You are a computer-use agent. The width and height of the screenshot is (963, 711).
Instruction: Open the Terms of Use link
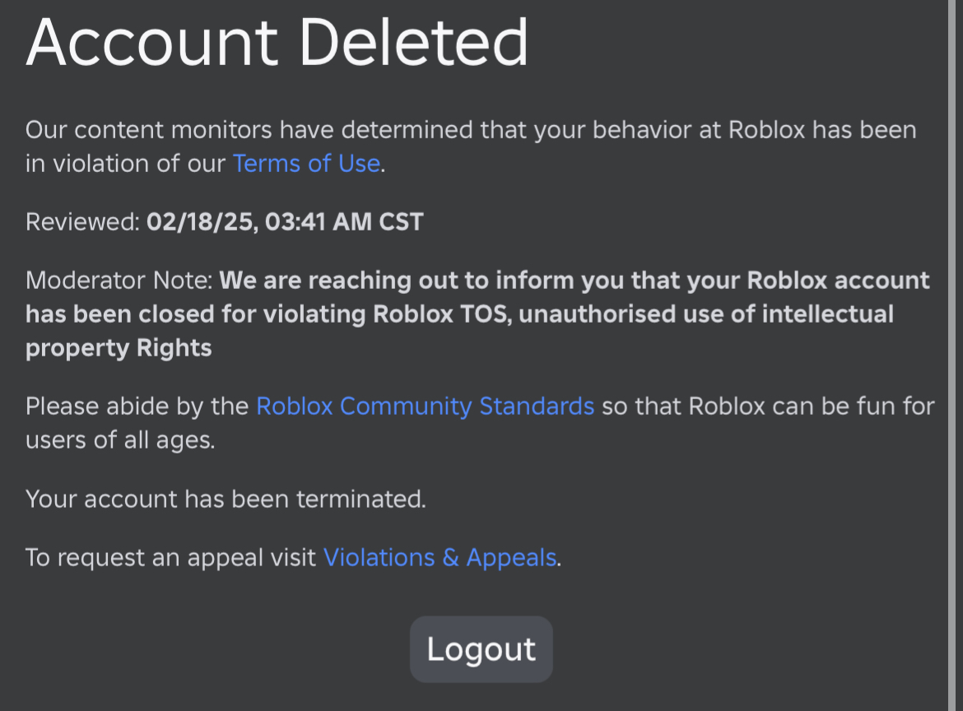point(306,163)
